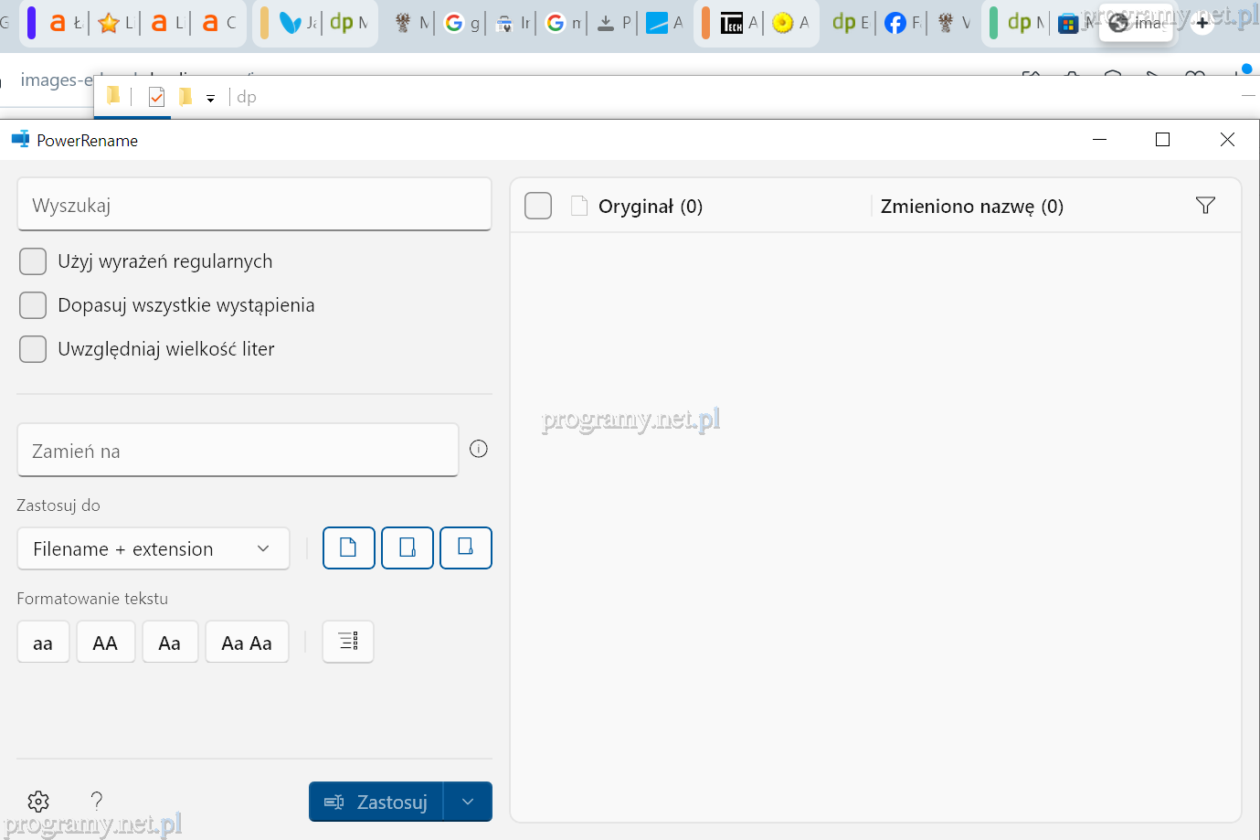Open the help question mark icon
The image size is (1260, 840).
97,802
